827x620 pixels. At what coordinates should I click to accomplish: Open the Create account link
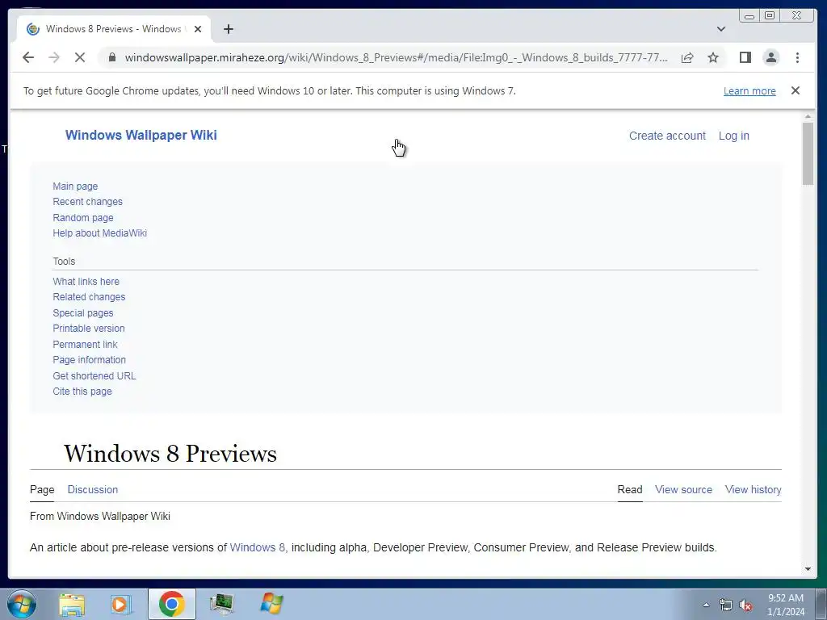(x=667, y=136)
